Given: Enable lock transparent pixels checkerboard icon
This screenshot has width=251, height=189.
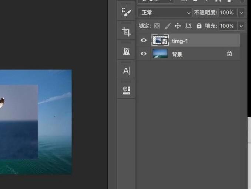Looking at the screenshot, I should click(157, 26).
